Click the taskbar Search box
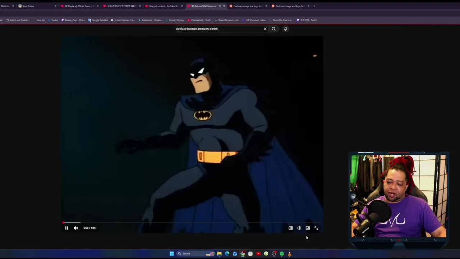The width and height of the screenshot is (460, 259). [195, 254]
